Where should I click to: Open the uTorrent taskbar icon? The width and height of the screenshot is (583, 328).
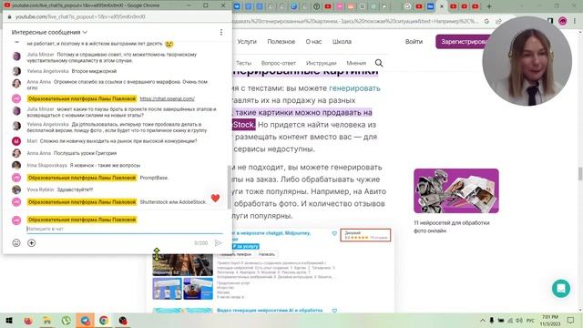(66, 320)
